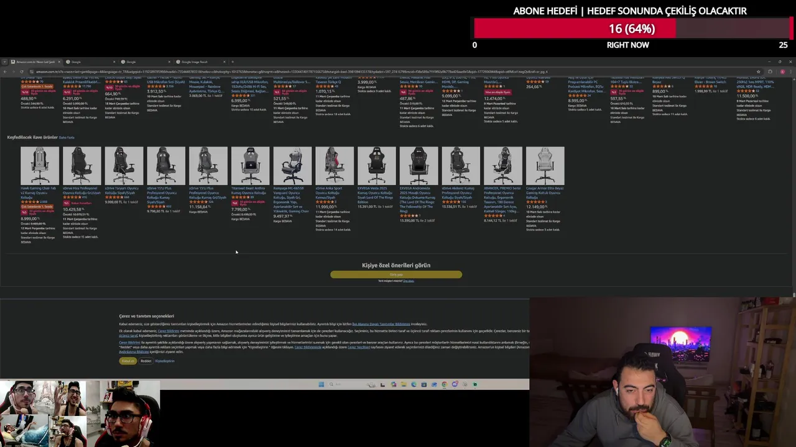Open the xDrive Akdeniz chair image
The height and width of the screenshot is (447, 796).
pos(461,166)
